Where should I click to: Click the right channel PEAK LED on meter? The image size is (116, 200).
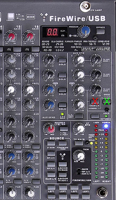click(x=106, y=130)
